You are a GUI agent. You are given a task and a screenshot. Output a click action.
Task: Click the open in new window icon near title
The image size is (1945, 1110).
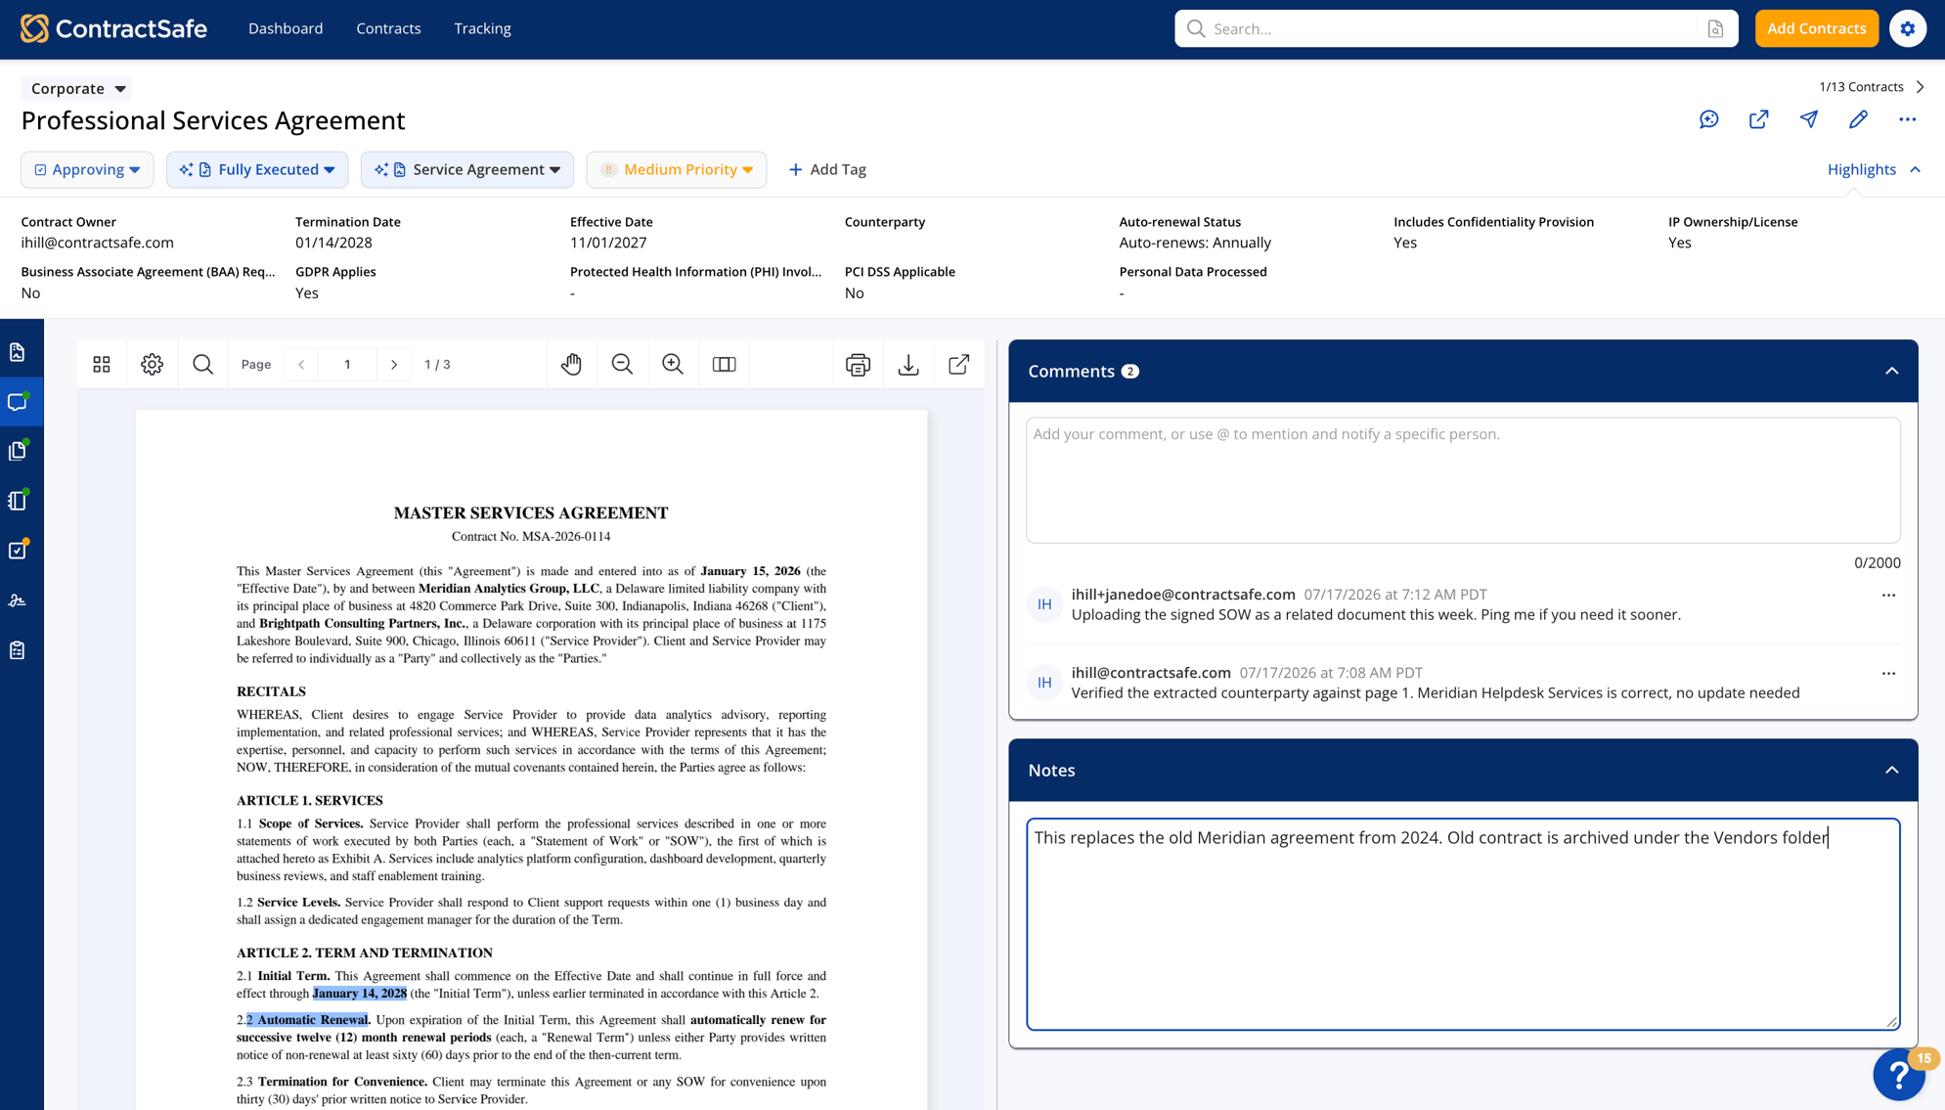click(1758, 119)
